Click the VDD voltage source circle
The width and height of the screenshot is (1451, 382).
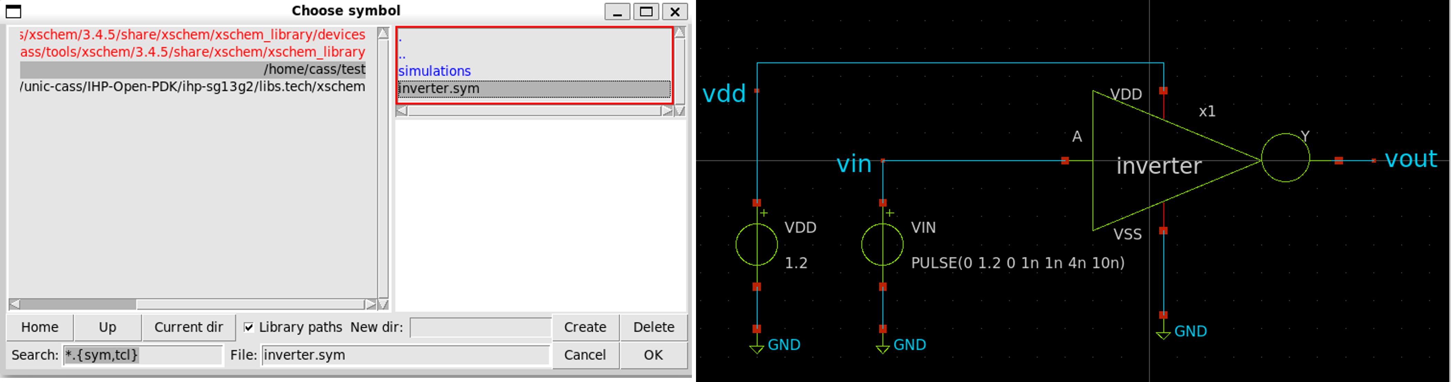tap(756, 245)
